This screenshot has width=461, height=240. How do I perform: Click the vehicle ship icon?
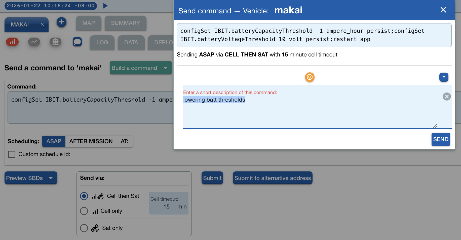click(56, 42)
